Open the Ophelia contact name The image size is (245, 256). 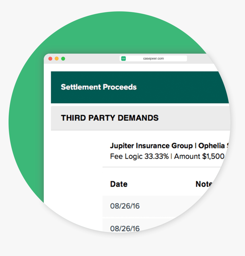[x=213, y=146]
